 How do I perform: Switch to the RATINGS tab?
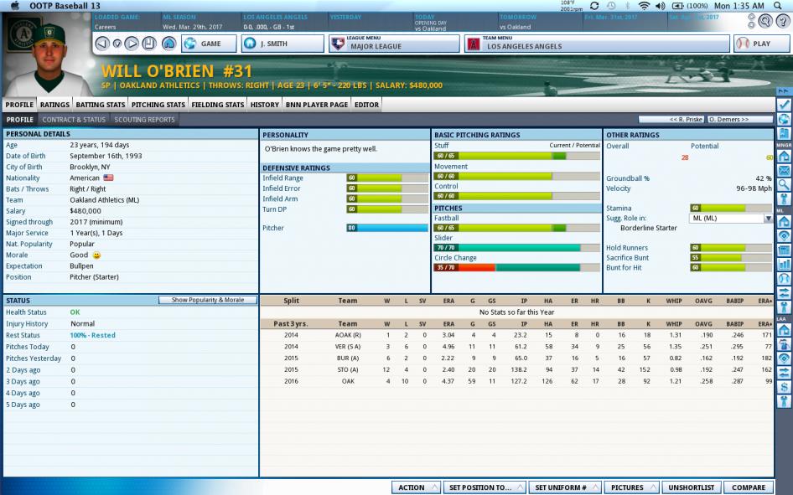click(x=54, y=105)
